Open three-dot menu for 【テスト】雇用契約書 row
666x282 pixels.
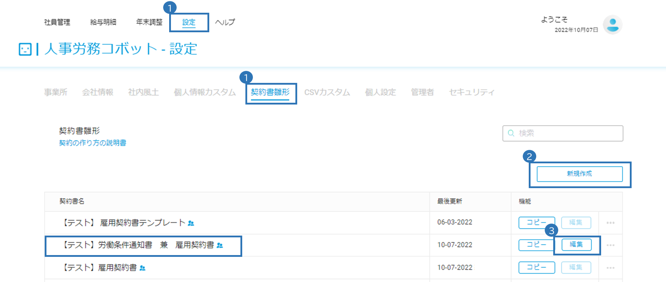[610, 268]
